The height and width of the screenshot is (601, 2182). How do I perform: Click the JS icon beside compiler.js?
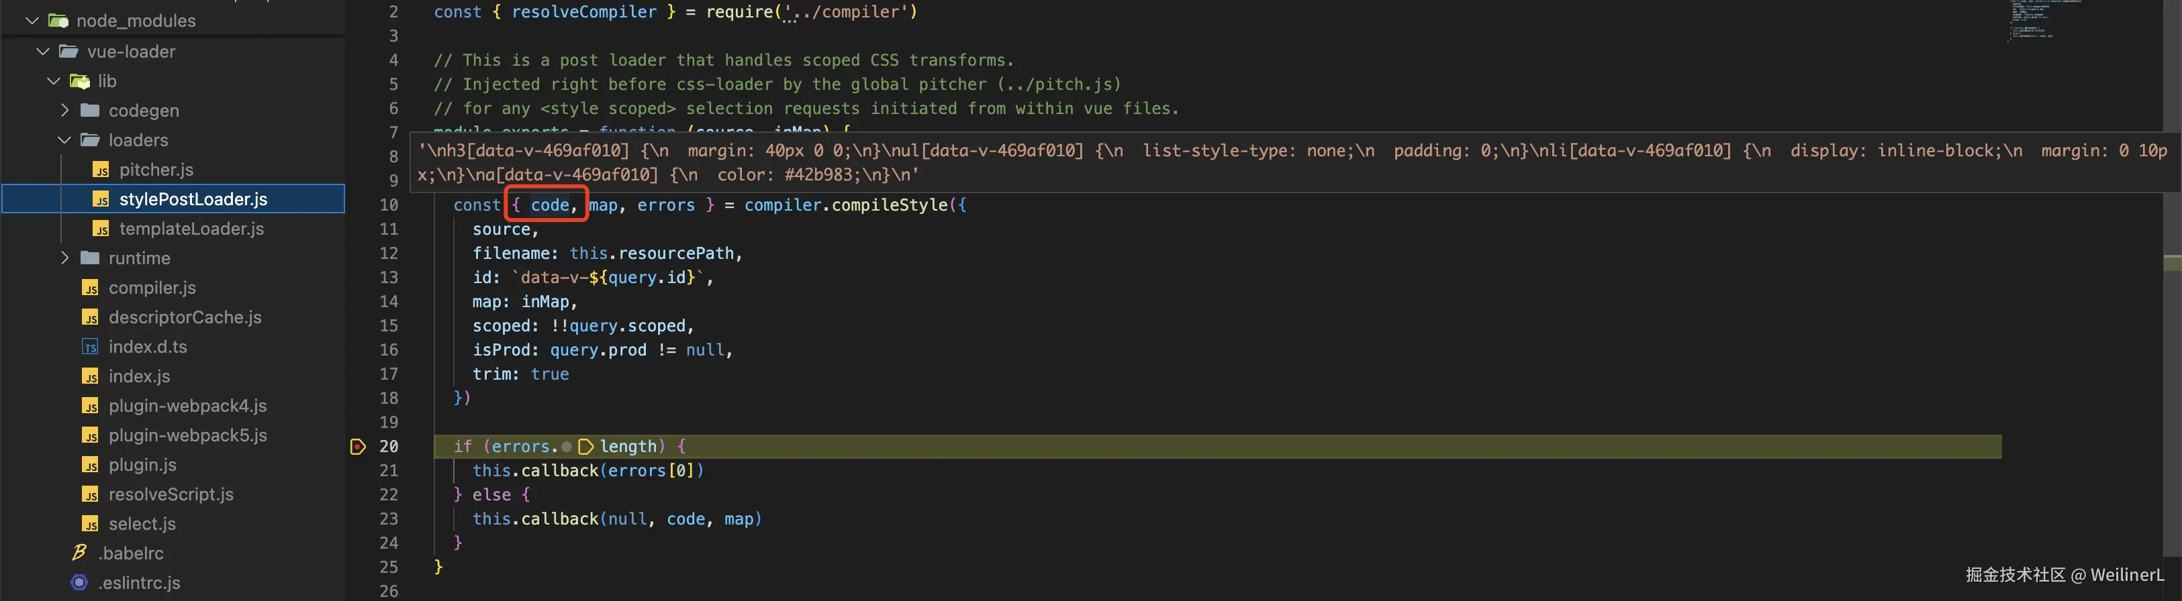click(x=91, y=288)
